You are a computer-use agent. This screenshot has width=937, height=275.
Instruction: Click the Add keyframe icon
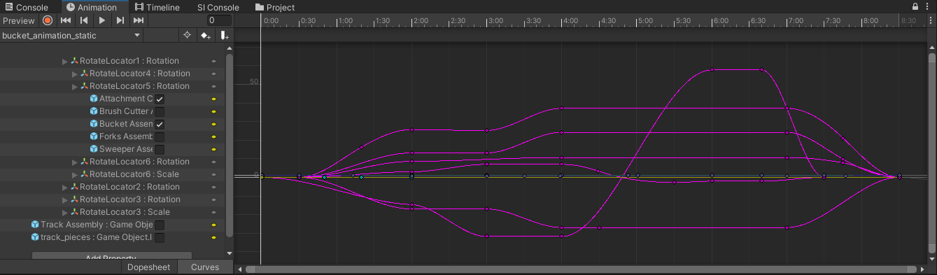(x=206, y=35)
